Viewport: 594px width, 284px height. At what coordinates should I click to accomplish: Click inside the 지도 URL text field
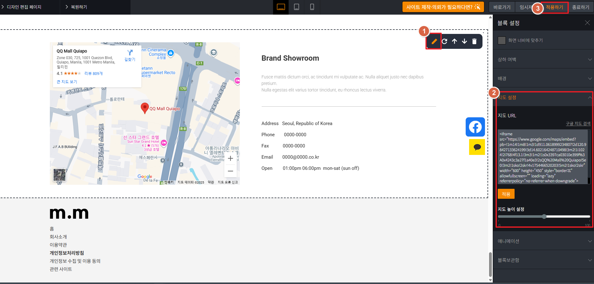point(542,157)
